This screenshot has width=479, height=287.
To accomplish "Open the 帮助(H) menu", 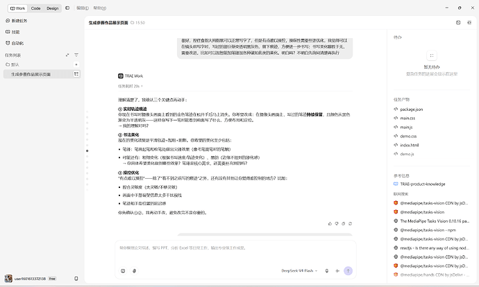I will [x=99, y=8].
